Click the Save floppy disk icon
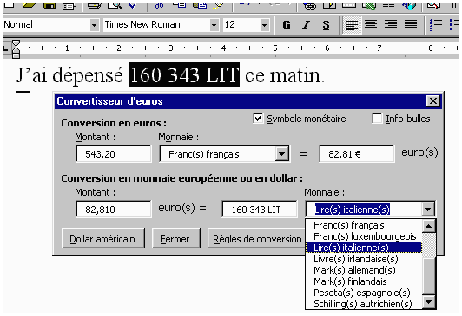462x316 pixels. point(49,5)
